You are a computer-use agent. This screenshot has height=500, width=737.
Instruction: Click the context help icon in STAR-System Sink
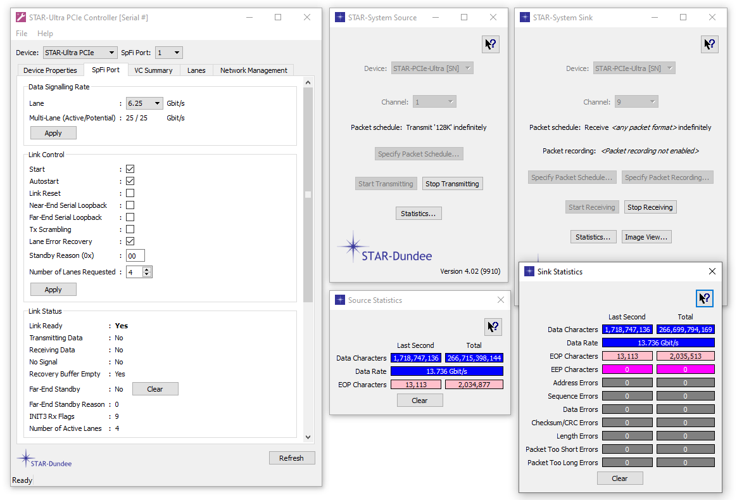(x=710, y=45)
